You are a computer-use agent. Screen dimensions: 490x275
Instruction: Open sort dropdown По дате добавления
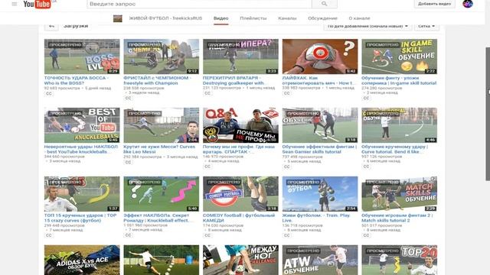pos(367,26)
